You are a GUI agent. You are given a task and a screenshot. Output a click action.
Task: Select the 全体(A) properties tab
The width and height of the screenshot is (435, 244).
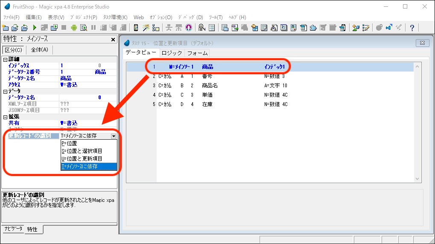point(39,50)
